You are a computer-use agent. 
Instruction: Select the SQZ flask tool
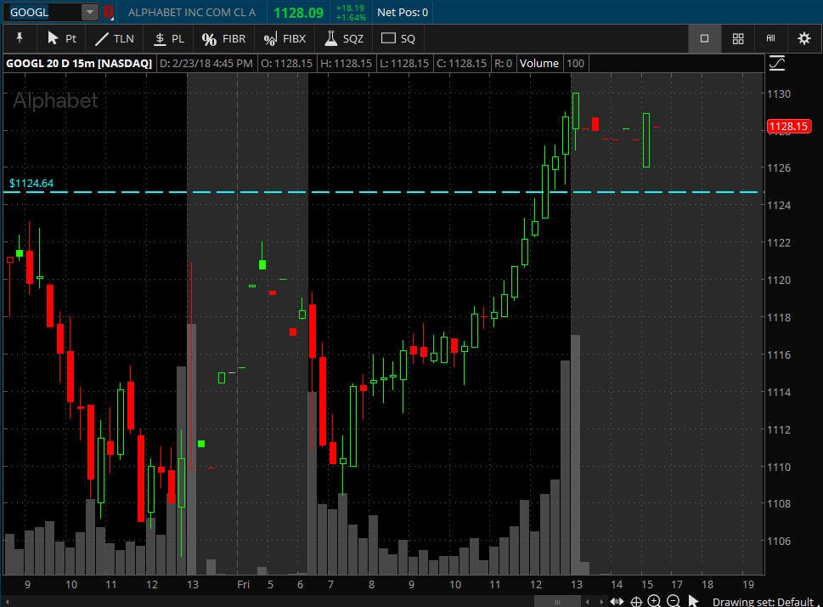point(344,38)
